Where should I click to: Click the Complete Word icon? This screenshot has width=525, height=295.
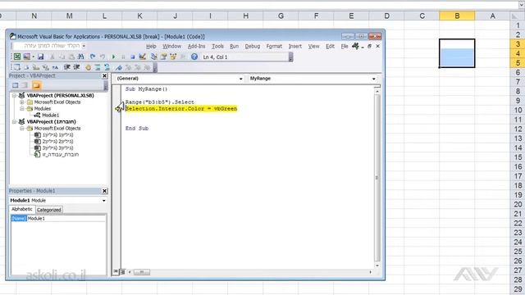pos(55,67)
